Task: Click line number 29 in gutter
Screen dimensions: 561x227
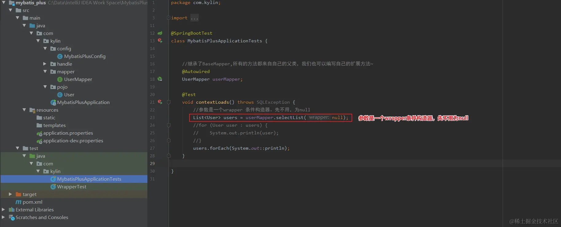Action: (x=152, y=164)
